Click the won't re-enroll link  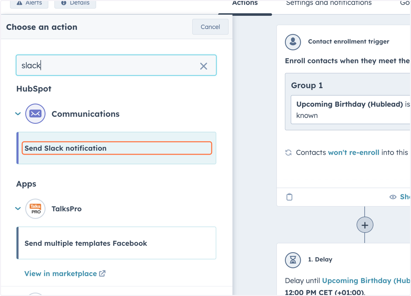[353, 153]
